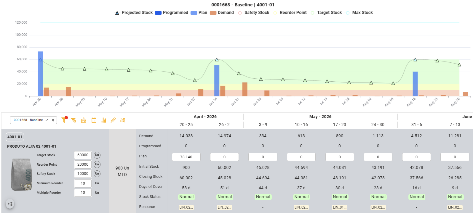Click the bar chart icon
The height and width of the screenshot is (213, 473).
pos(104,120)
